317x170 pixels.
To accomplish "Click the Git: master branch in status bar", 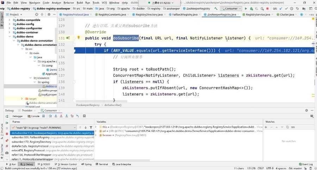I will point(296,168).
